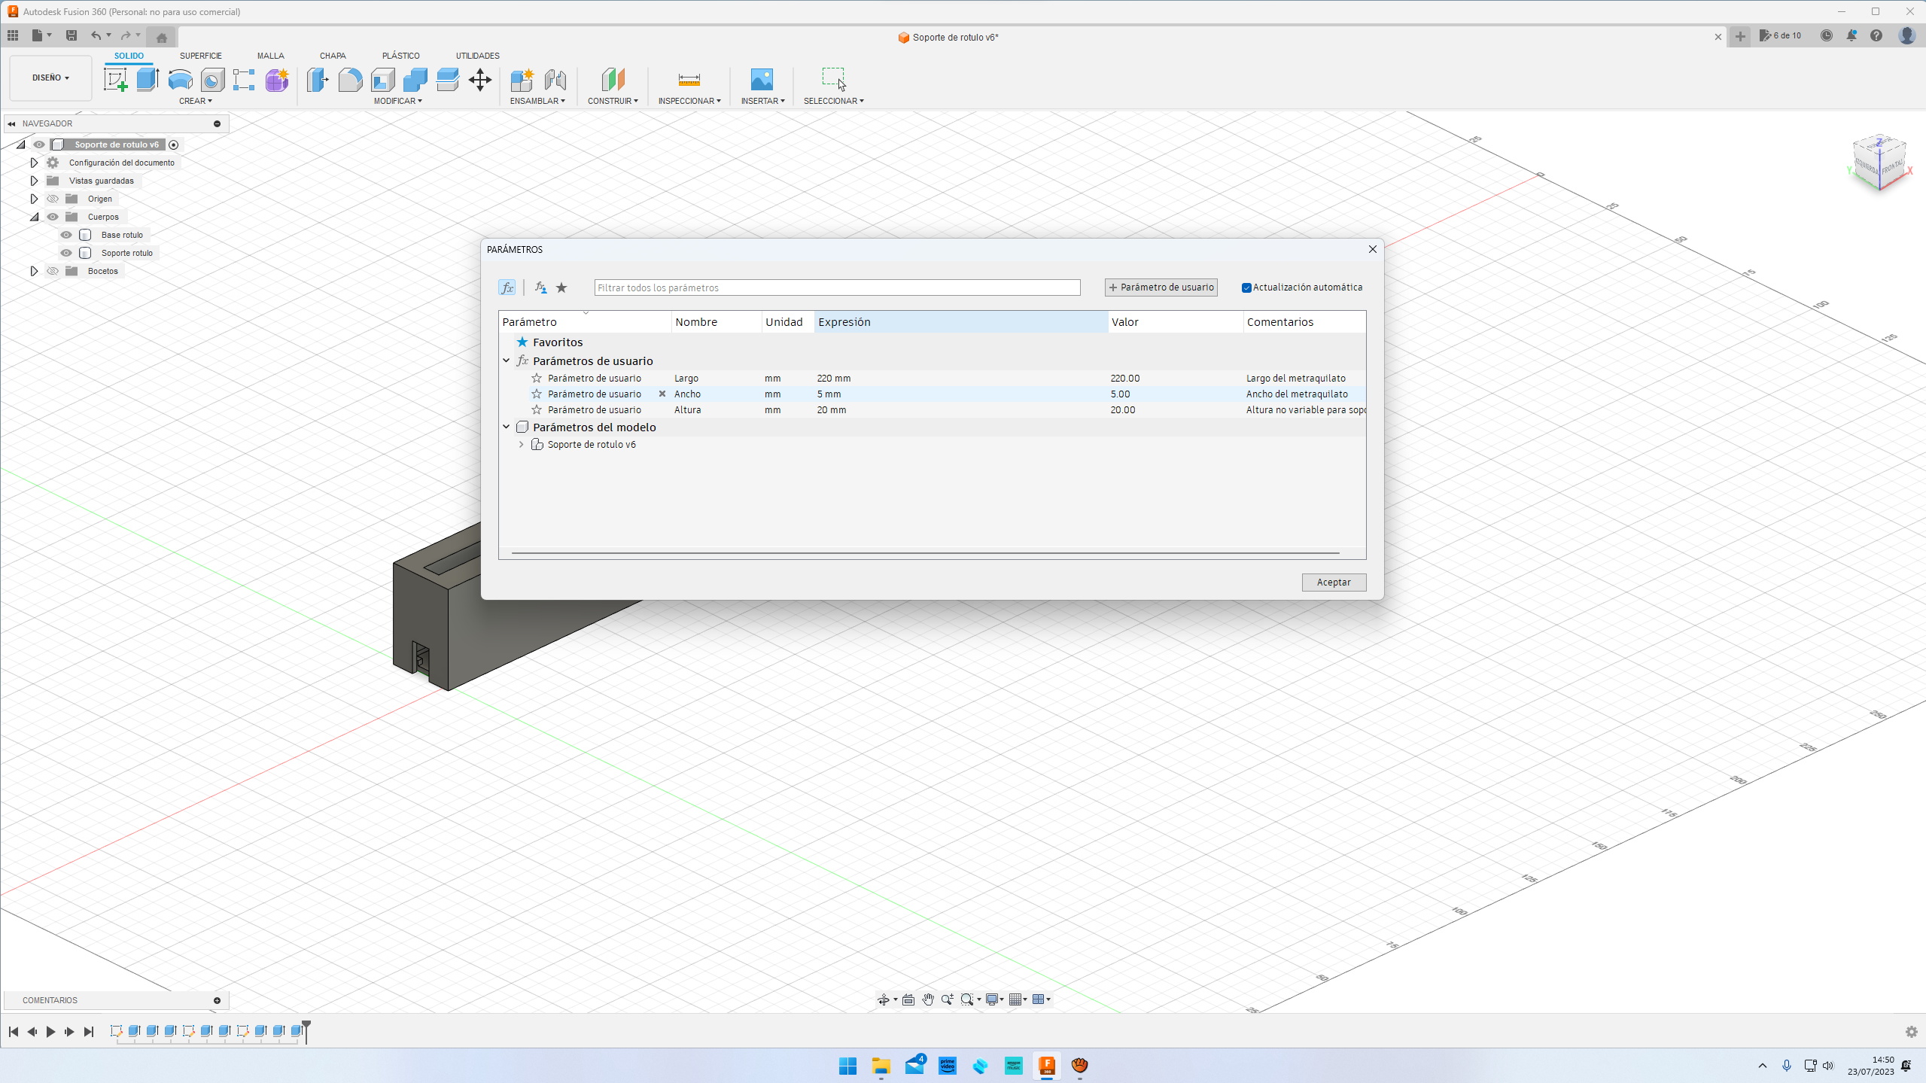
Task: Click the add Parámetro de usuario button
Action: coord(1161,287)
